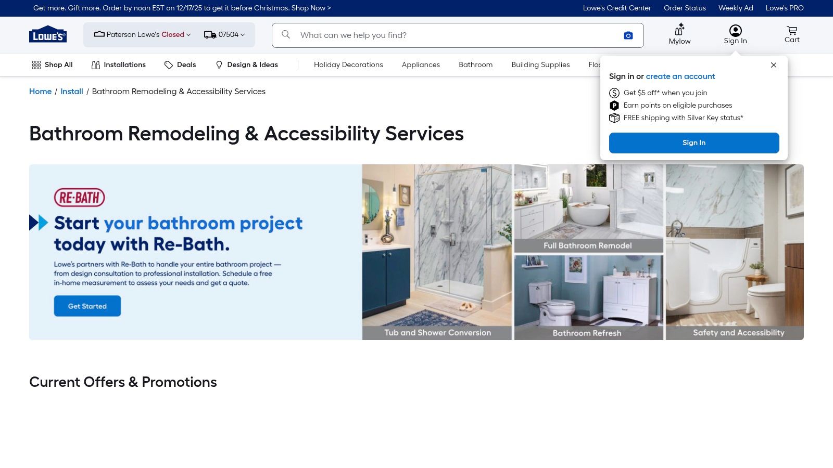
Task: Follow the create an account link
Action: [680, 76]
